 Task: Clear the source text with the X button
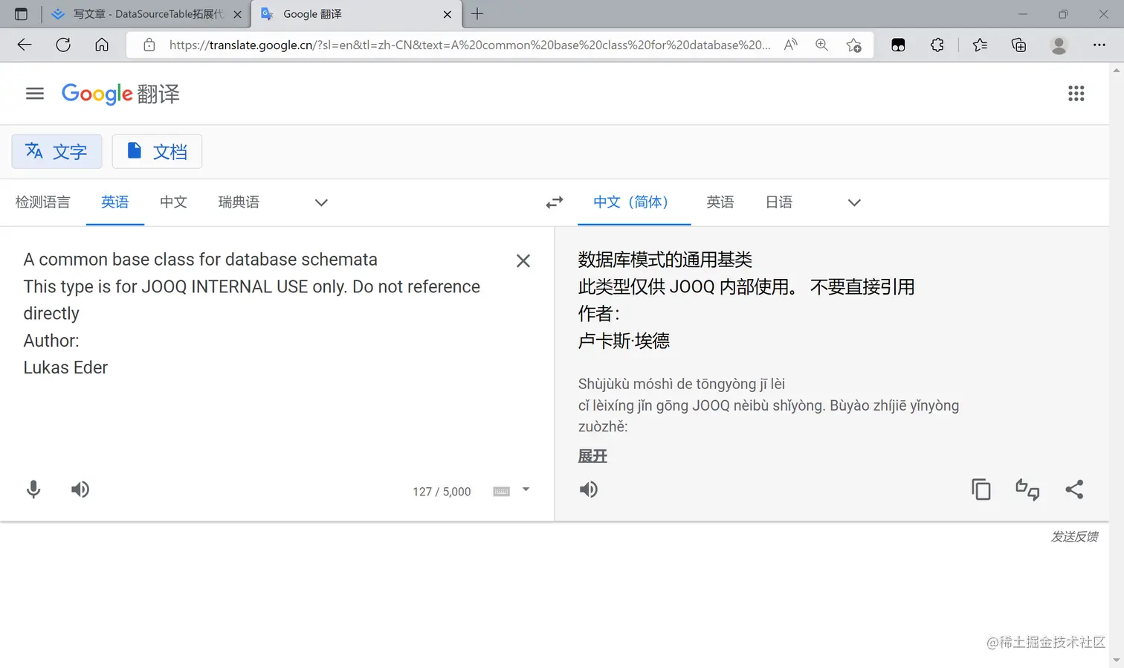[x=523, y=261]
